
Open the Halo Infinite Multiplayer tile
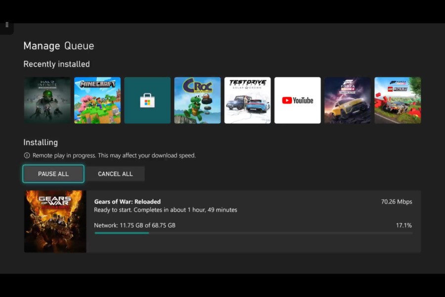pos(47,99)
